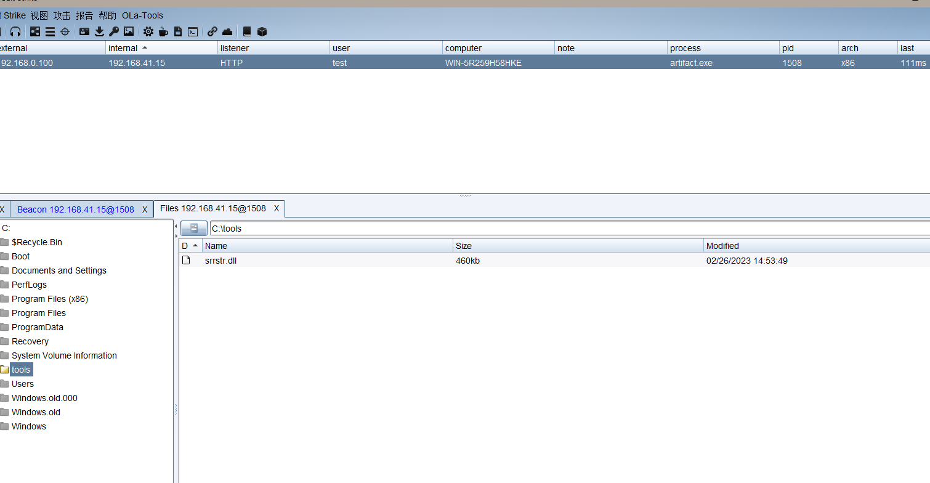
Task: Click the document Office macro icon
Action: click(x=178, y=31)
